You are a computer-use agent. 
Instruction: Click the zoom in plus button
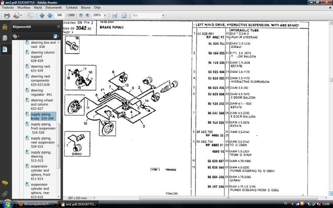point(87,15)
